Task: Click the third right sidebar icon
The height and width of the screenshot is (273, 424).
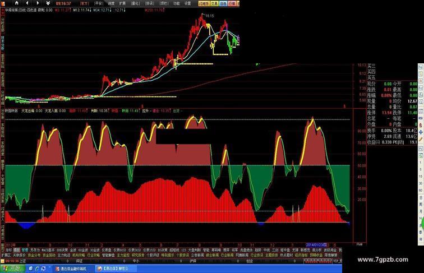Action: pyautogui.click(x=421, y=80)
